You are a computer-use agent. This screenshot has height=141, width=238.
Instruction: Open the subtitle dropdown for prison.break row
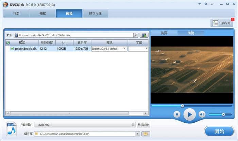pos(147,49)
